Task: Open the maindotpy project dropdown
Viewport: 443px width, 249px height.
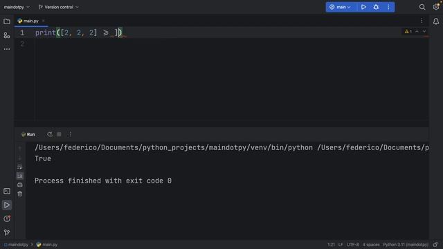Action: pyautogui.click(x=17, y=7)
